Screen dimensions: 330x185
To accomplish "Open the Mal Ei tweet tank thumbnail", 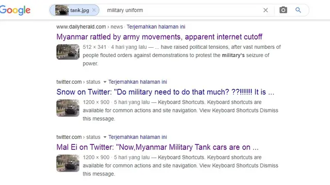I will (x=68, y=163).
